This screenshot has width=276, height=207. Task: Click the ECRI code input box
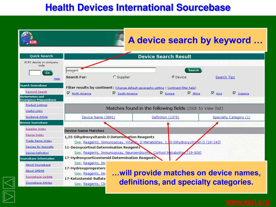coord(35,73)
